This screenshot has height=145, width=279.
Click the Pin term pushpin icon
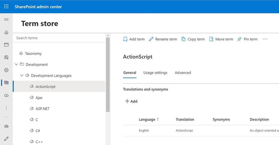click(240, 39)
